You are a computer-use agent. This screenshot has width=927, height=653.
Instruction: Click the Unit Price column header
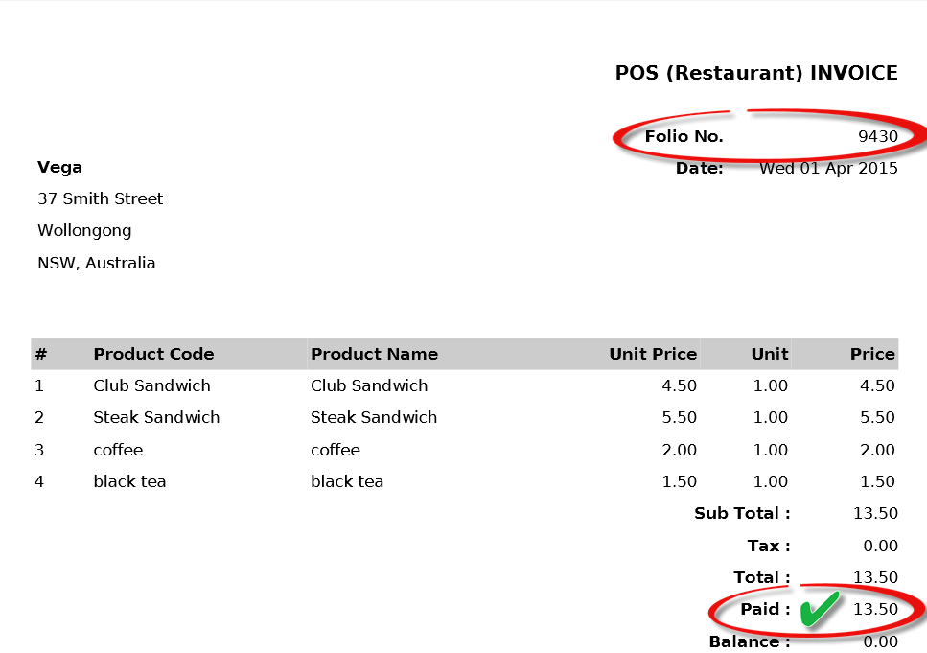(652, 354)
